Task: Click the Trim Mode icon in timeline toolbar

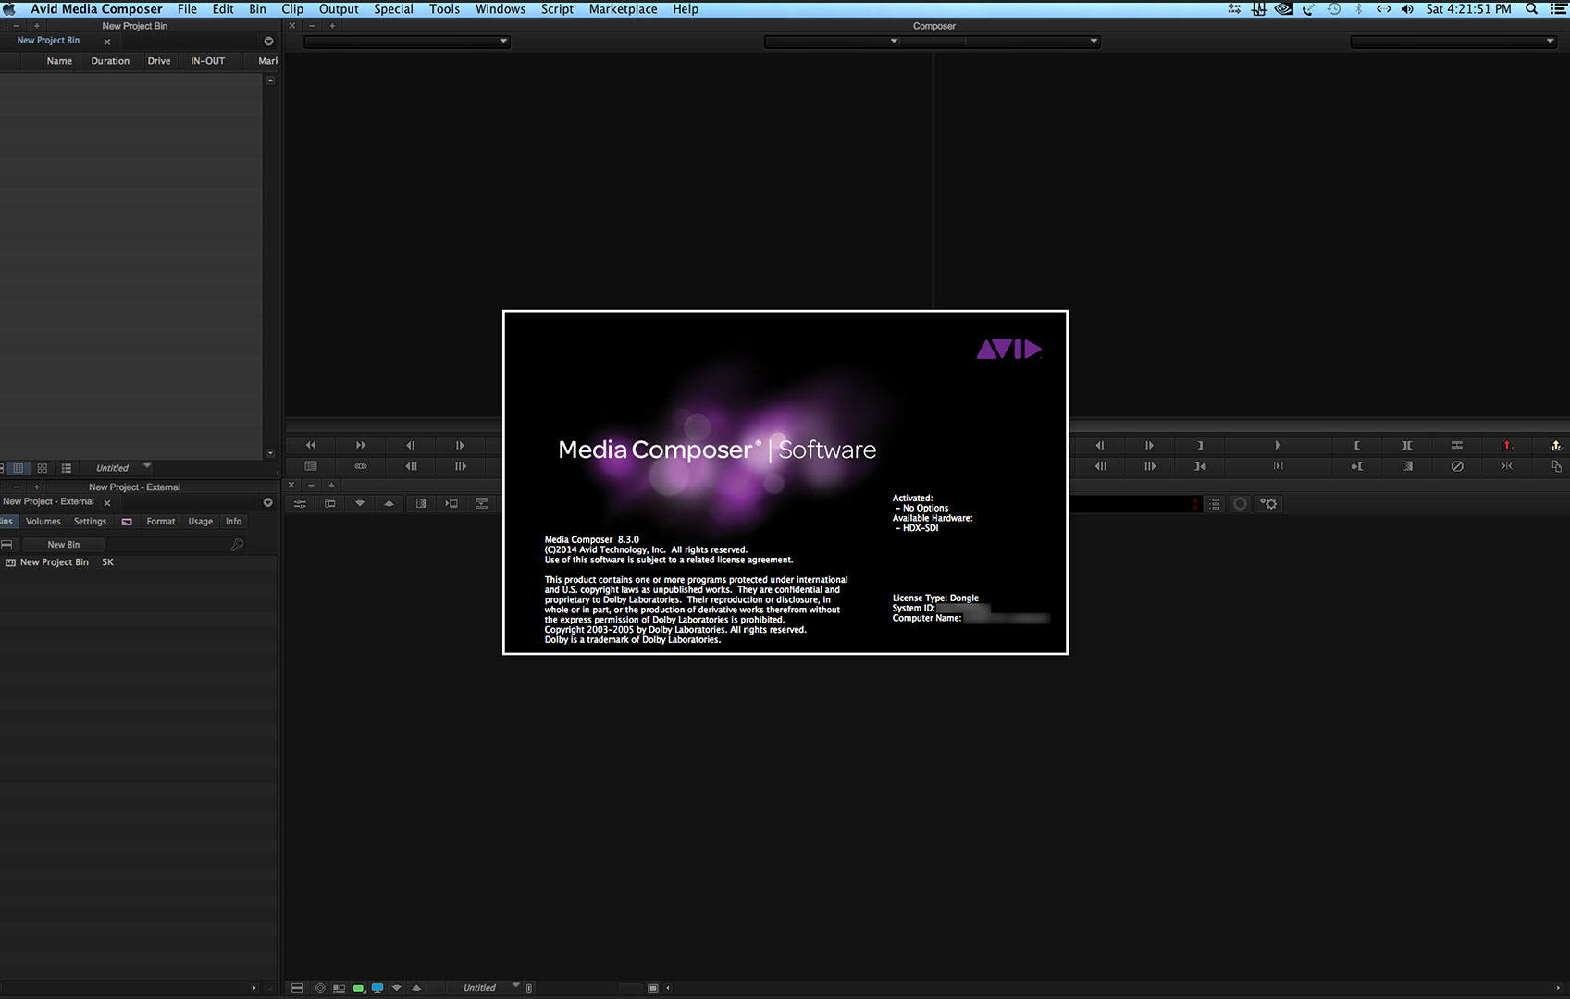Action: point(451,503)
